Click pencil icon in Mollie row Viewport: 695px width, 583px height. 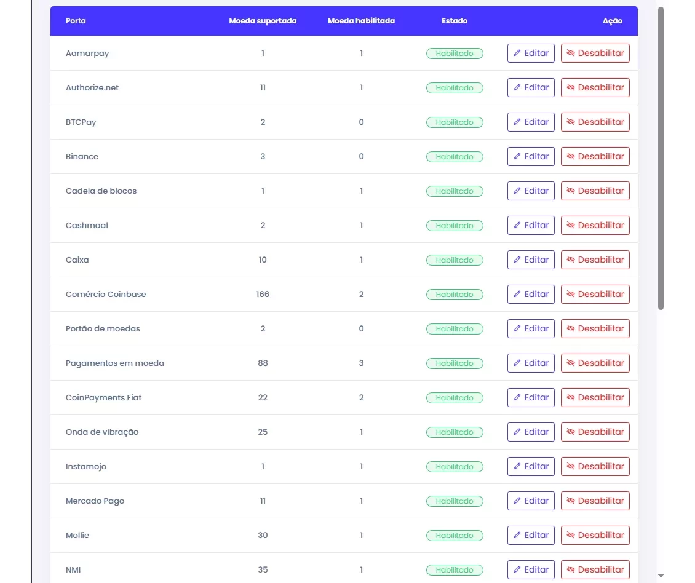(x=517, y=536)
